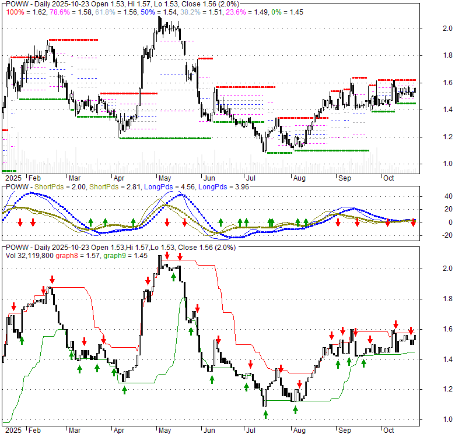The image size is (455, 434).
Task: Select 'Aug' on the top chart time axis
Action: 300,177
